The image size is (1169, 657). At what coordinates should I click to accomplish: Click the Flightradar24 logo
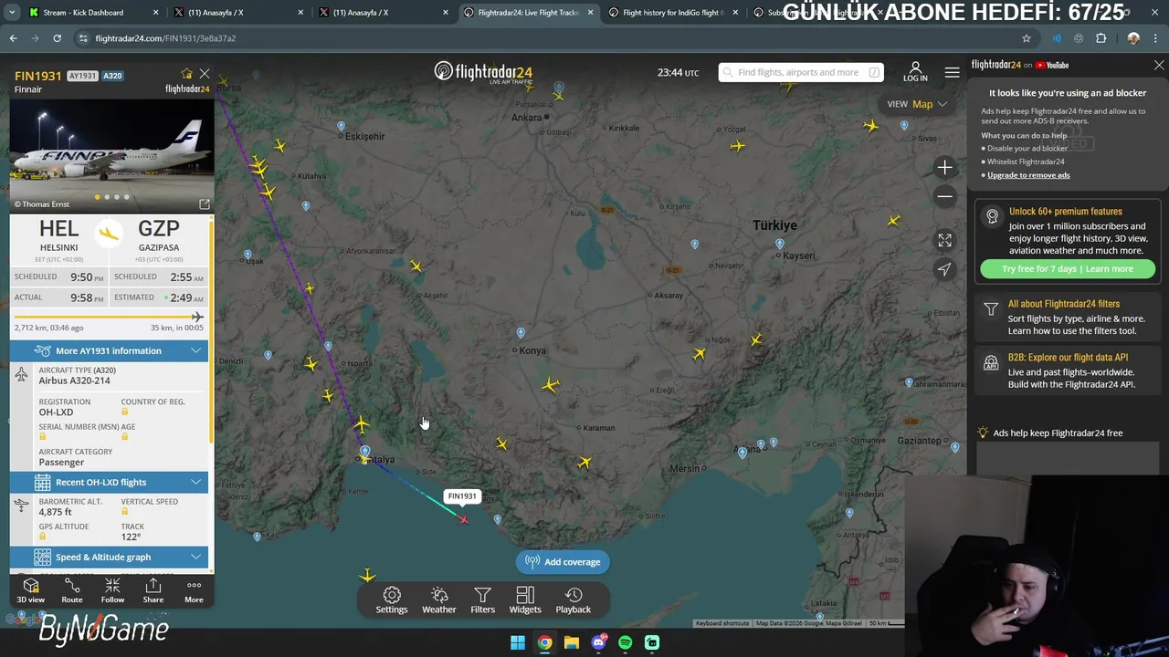(483, 72)
